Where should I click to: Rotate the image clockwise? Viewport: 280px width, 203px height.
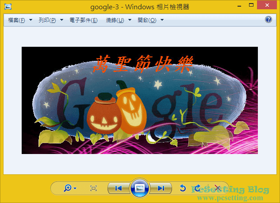coord(197,188)
